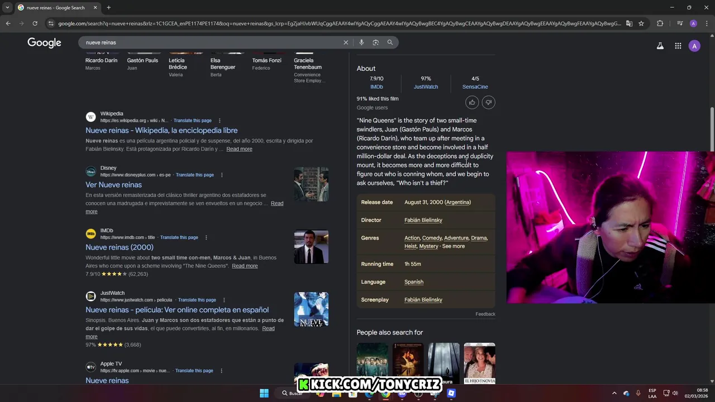Click the magnifier search button
This screenshot has height=402, width=715.
(x=390, y=42)
